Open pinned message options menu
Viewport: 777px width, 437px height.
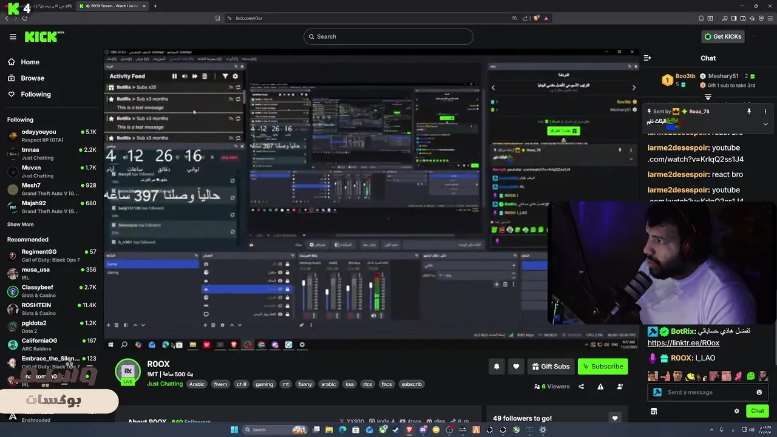[765, 112]
